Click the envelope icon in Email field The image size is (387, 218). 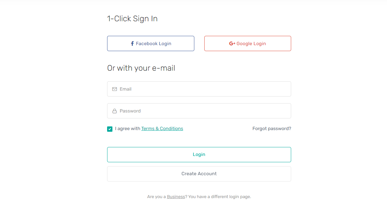tap(114, 89)
